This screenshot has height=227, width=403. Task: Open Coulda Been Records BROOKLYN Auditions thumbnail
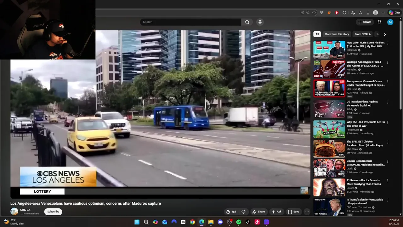[329, 168]
